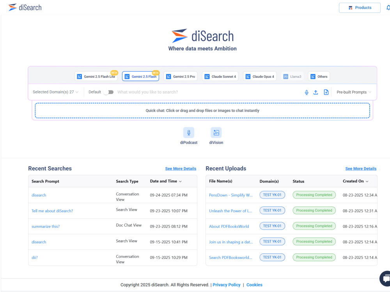Screen dimensions: 390x292
Task: Open the 'About PDFBooksWorld' file
Action: point(229,227)
